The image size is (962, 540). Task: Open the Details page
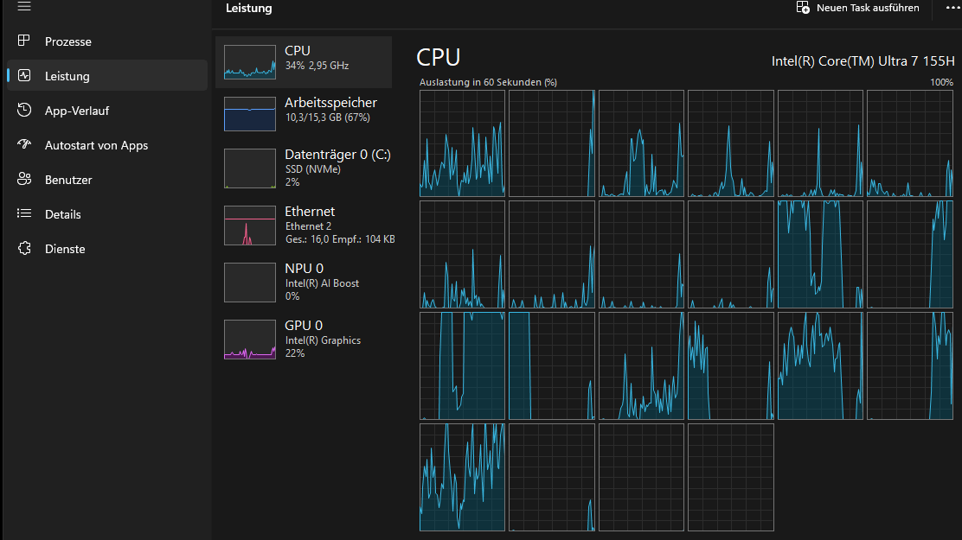coord(107,214)
